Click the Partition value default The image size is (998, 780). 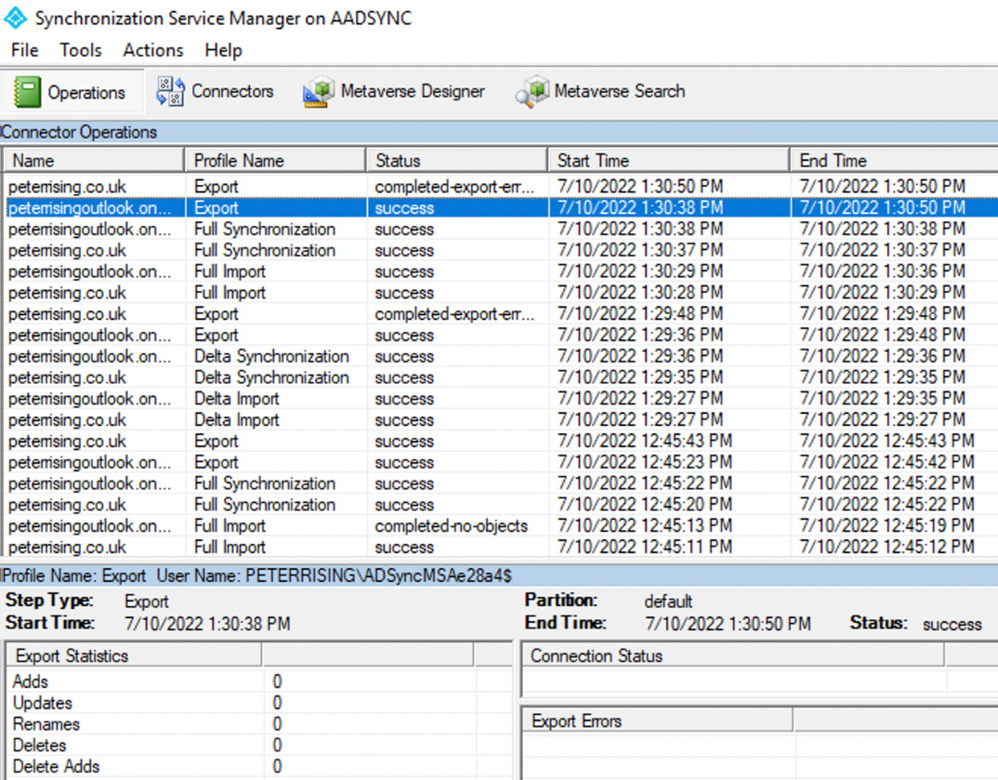(x=668, y=602)
